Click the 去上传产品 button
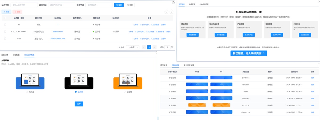The image size is (320, 120). (x=249, y=35)
